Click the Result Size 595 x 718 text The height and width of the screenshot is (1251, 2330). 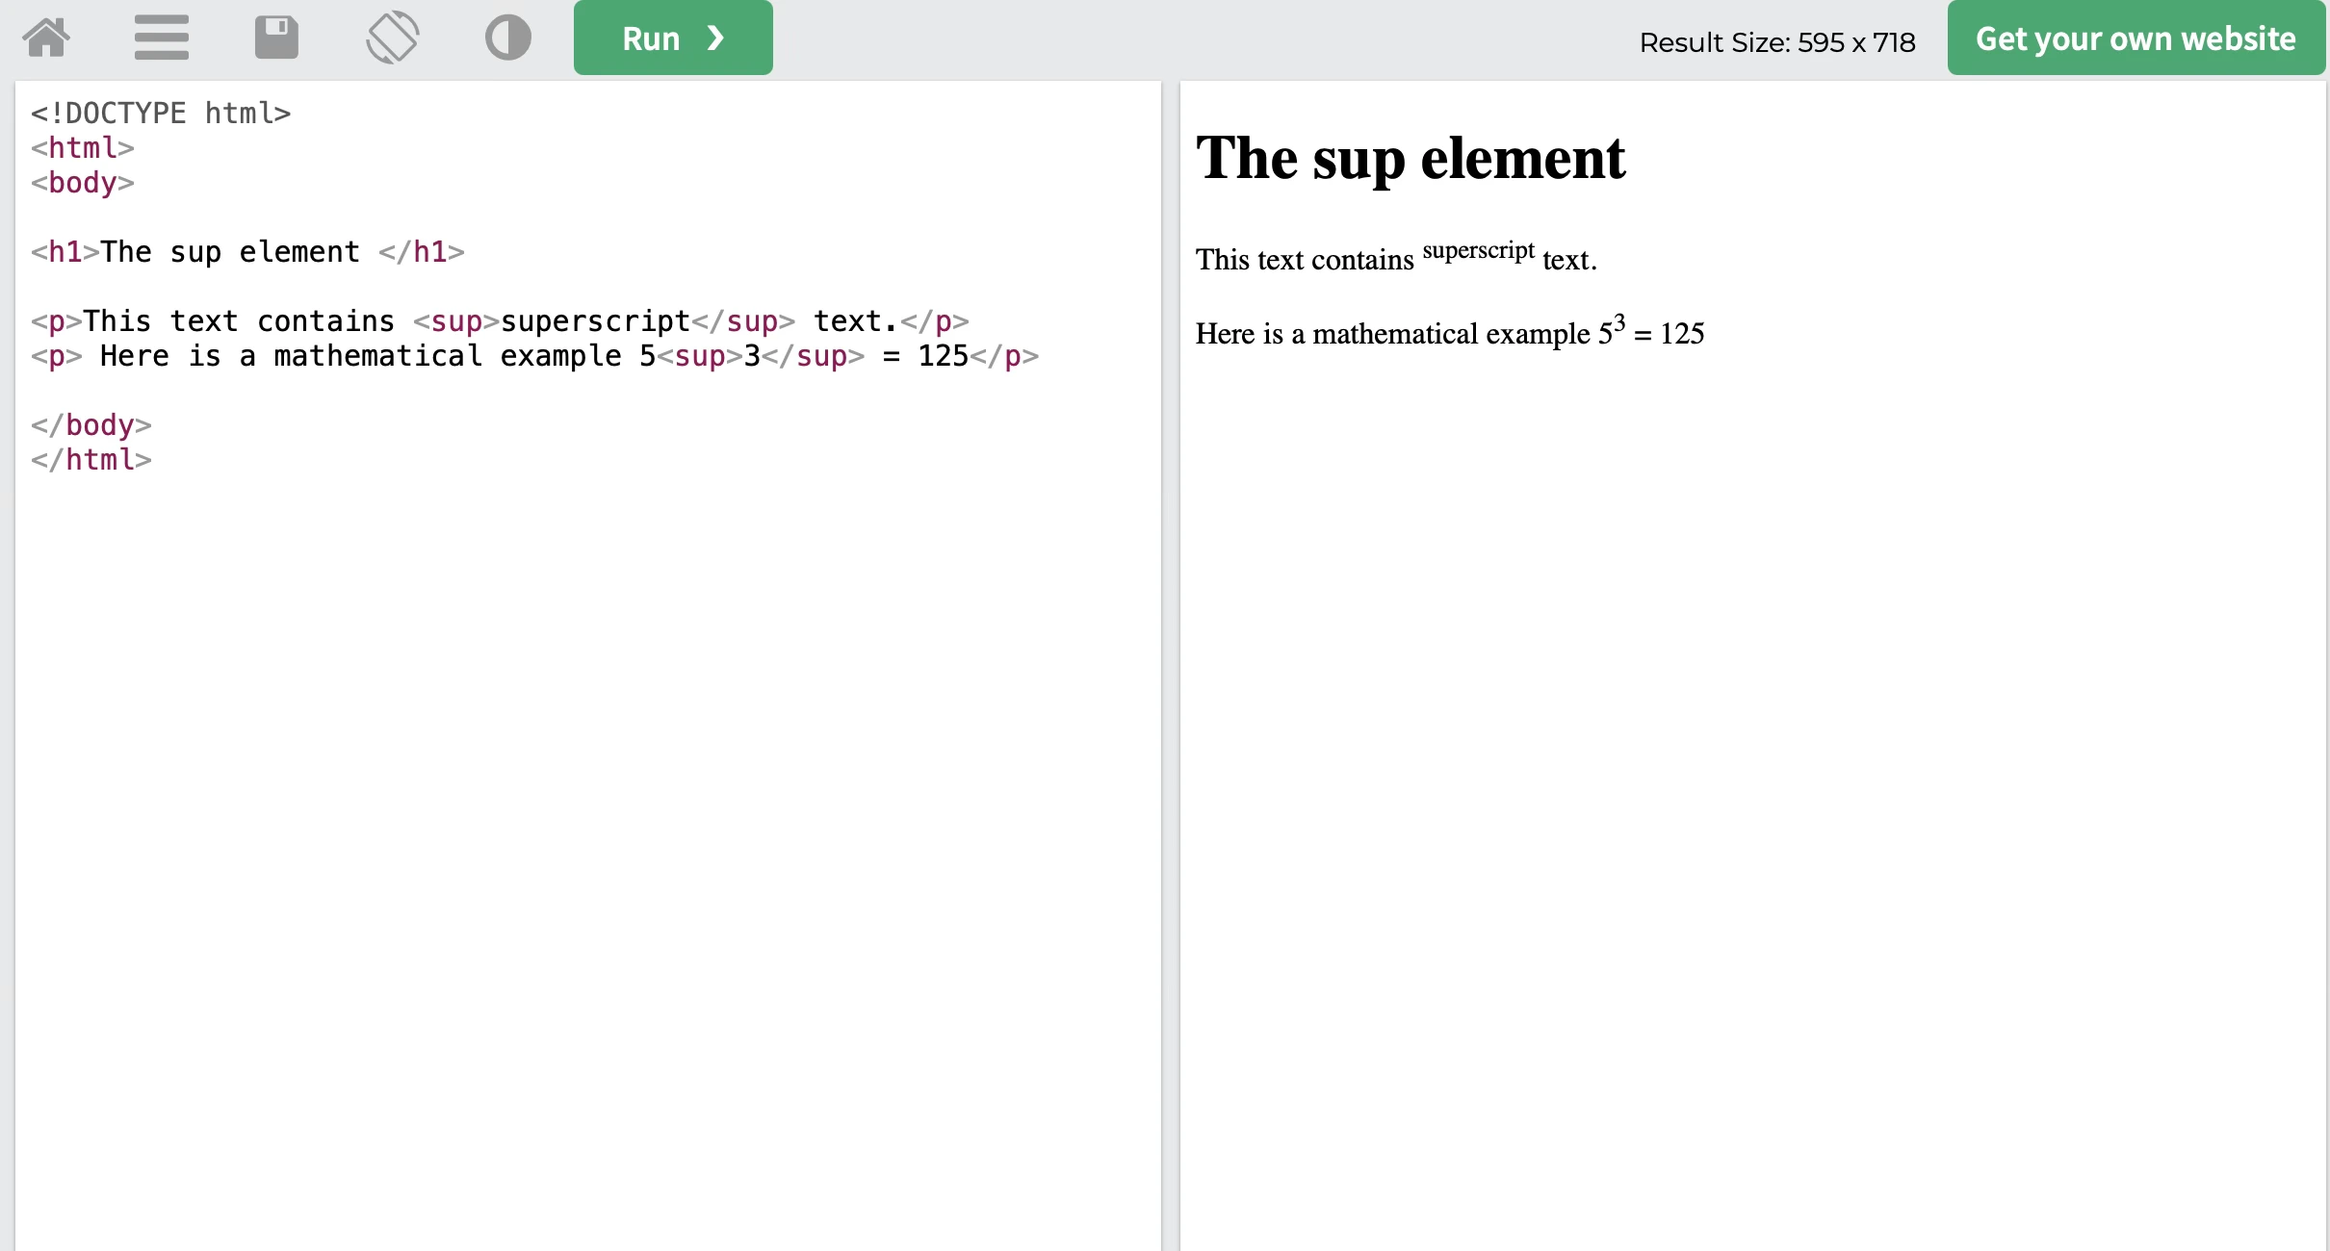pyautogui.click(x=1777, y=42)
